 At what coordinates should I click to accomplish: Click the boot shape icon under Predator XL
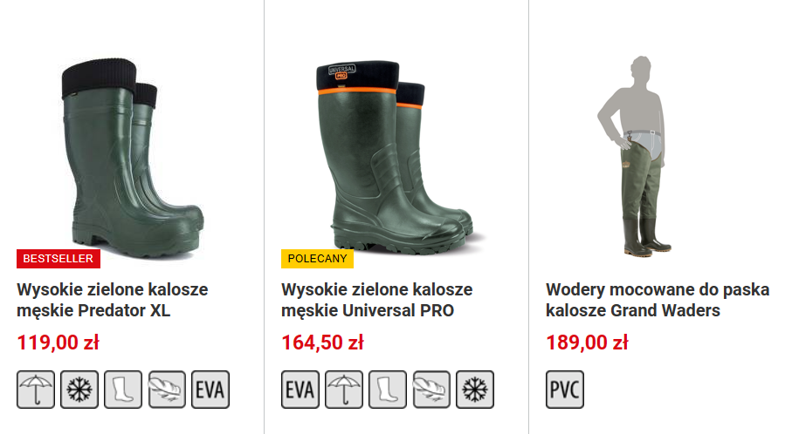pyautogui.click(x=123, y=390)
